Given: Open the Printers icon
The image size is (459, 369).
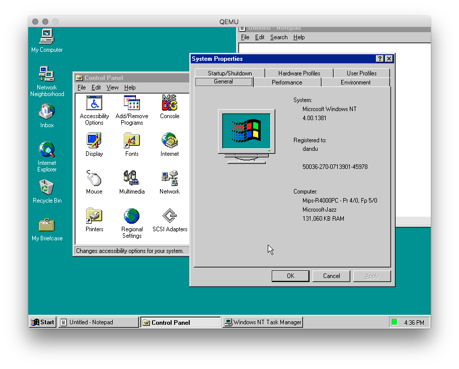Looking at the screenshot, I should pyautogui.click(x=94, y=216).
